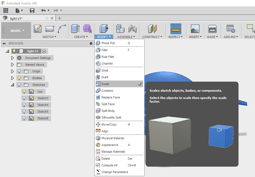Click the Insert image icon above INSERT
255x177 pixels.
(x=195, y=29)
